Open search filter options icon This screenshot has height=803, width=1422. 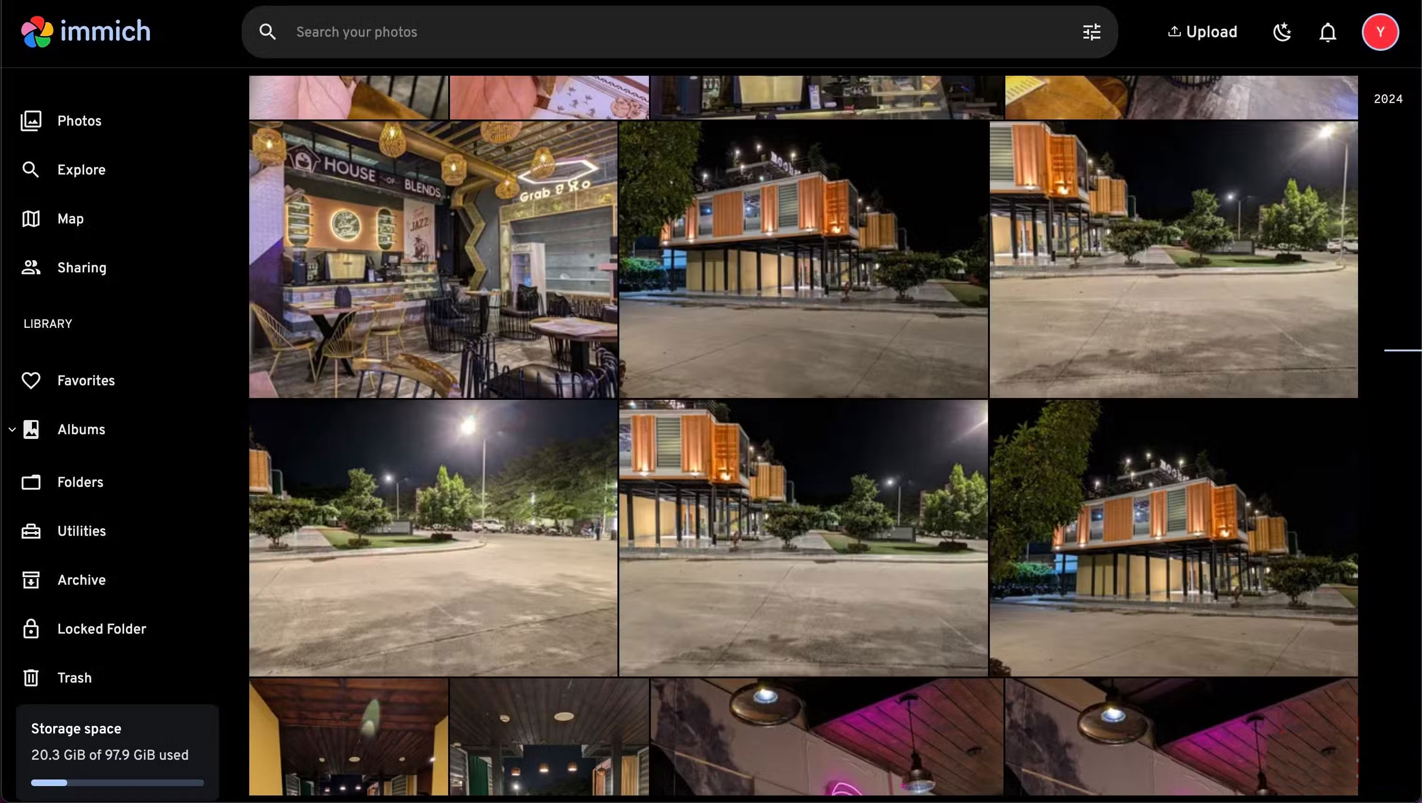coord(1091,32)
